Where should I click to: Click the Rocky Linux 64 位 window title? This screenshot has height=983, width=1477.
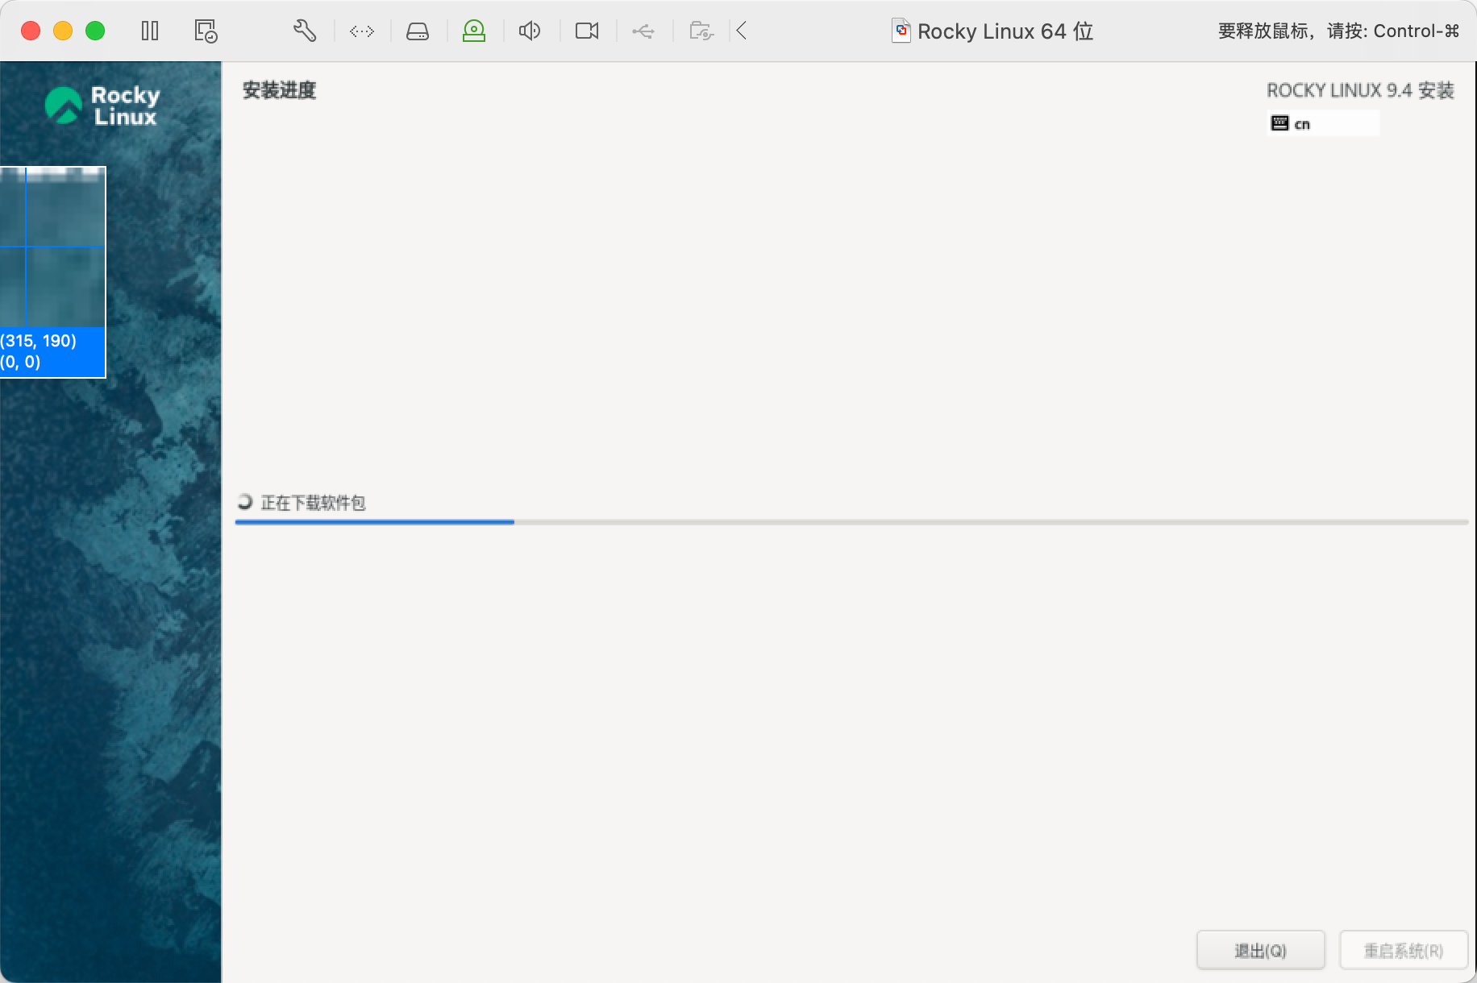click(1005, 31)
